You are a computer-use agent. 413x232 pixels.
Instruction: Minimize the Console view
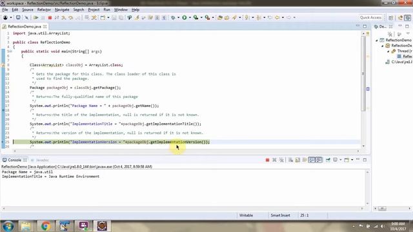point(358,160)
